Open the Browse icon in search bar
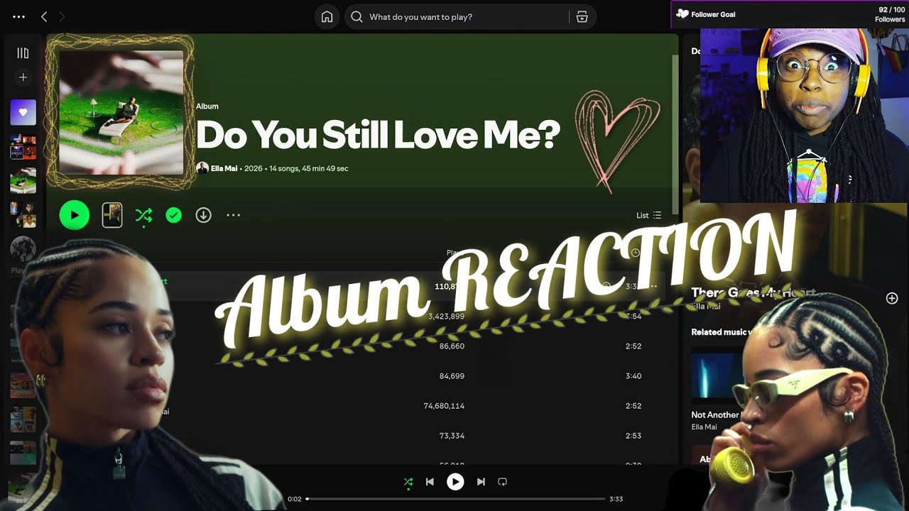This screenshot has width=909, height=511. (582, 17)
